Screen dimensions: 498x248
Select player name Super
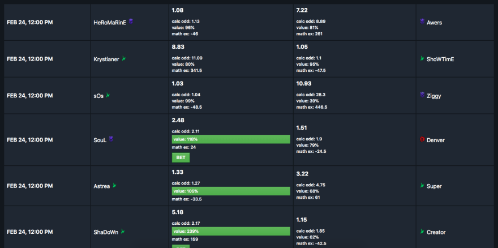tap(434, 186)
